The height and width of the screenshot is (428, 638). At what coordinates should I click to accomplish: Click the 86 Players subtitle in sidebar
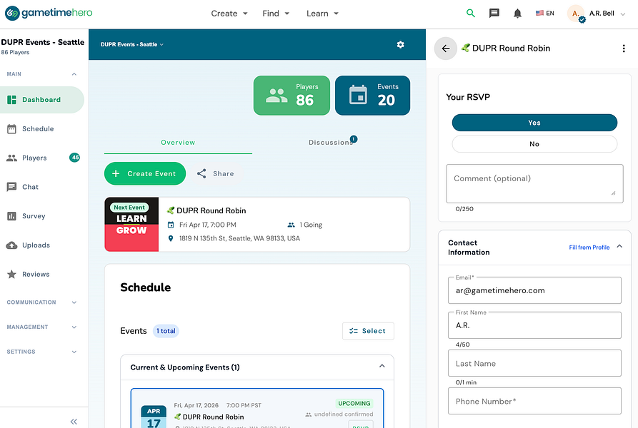pos(15,52)
